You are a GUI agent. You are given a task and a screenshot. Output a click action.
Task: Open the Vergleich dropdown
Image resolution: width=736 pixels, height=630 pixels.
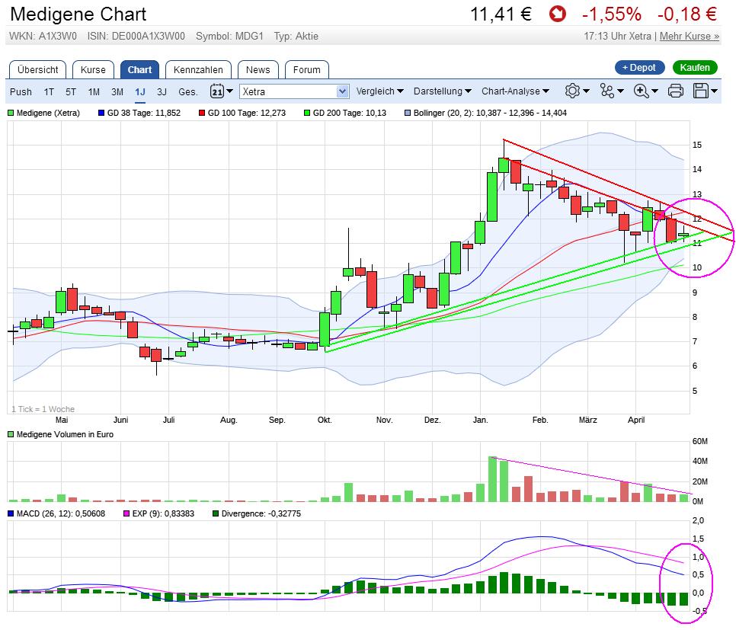click(379, 91)
